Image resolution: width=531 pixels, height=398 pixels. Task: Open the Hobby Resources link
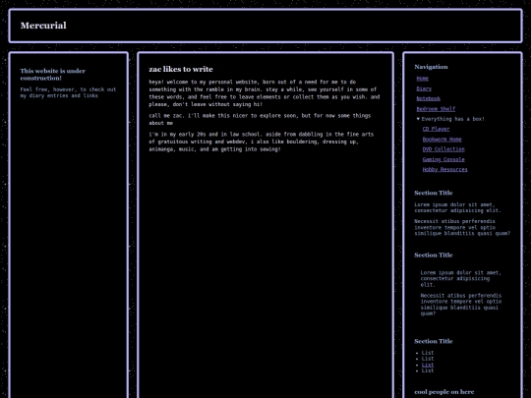445,170
